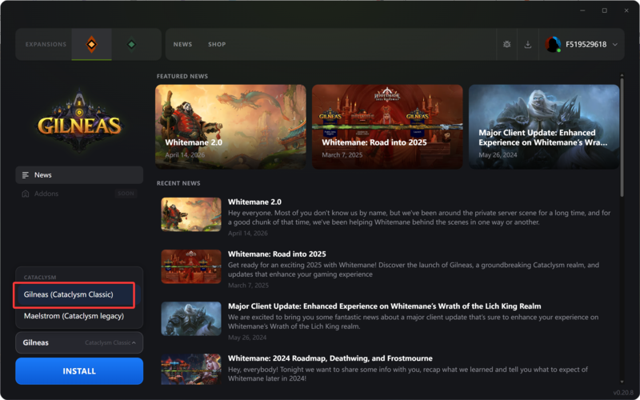640x400 pixels.
Task: Click Road into 2025 recent news thumbnail
Action: 191,266
